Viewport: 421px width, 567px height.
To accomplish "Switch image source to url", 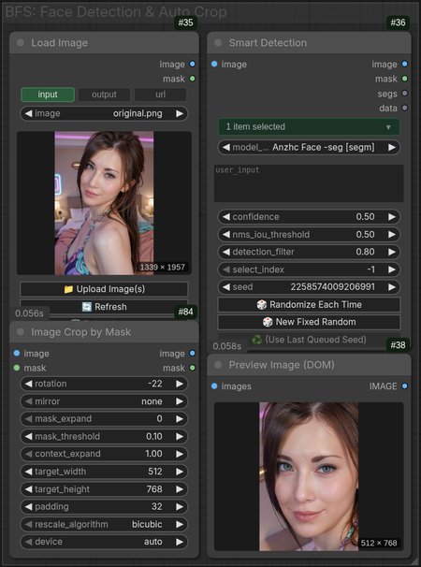I will pyautogui.click(x=161, y=94).
